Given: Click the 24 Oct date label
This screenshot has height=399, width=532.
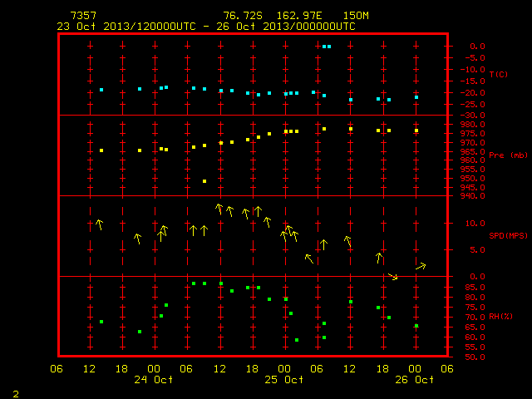Looking at the screenshot, I should [153, 379].
